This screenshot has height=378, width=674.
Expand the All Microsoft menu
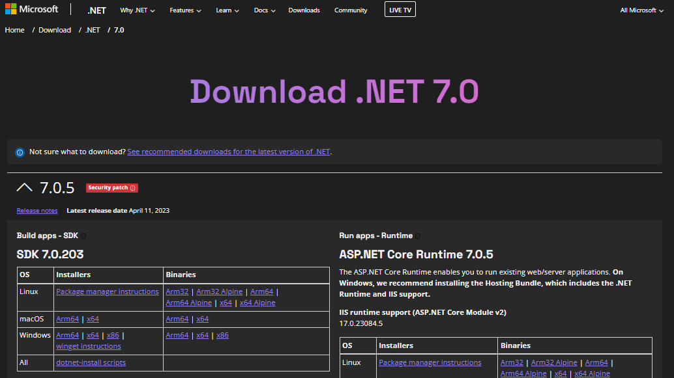click(x=641, y=10)
